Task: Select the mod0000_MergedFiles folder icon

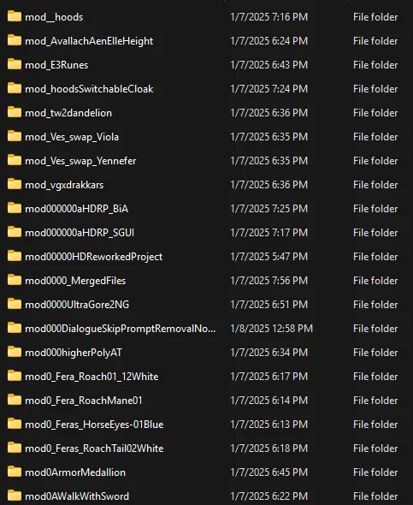Action: pyautogui.click(x=15, y=280)
